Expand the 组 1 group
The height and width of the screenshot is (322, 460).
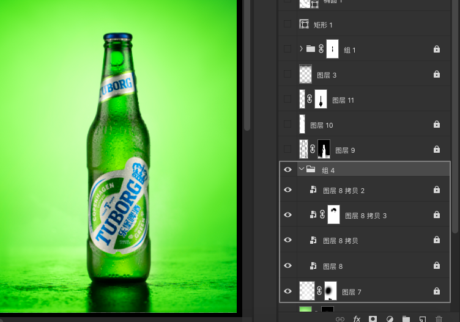(301, 49)
